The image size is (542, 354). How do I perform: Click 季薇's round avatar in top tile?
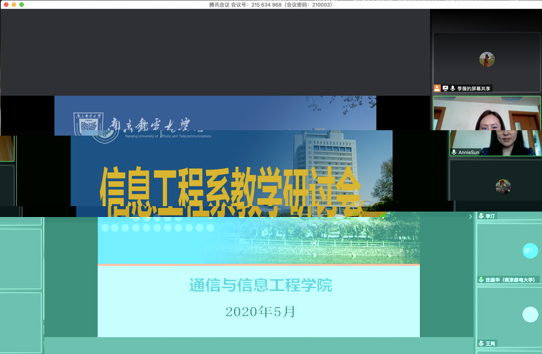(x=486, y=60)
